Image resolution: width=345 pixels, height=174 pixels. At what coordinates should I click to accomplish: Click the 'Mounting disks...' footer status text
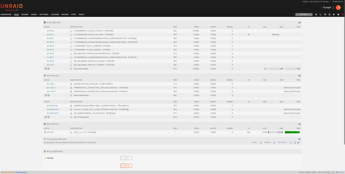coord(21,172)
